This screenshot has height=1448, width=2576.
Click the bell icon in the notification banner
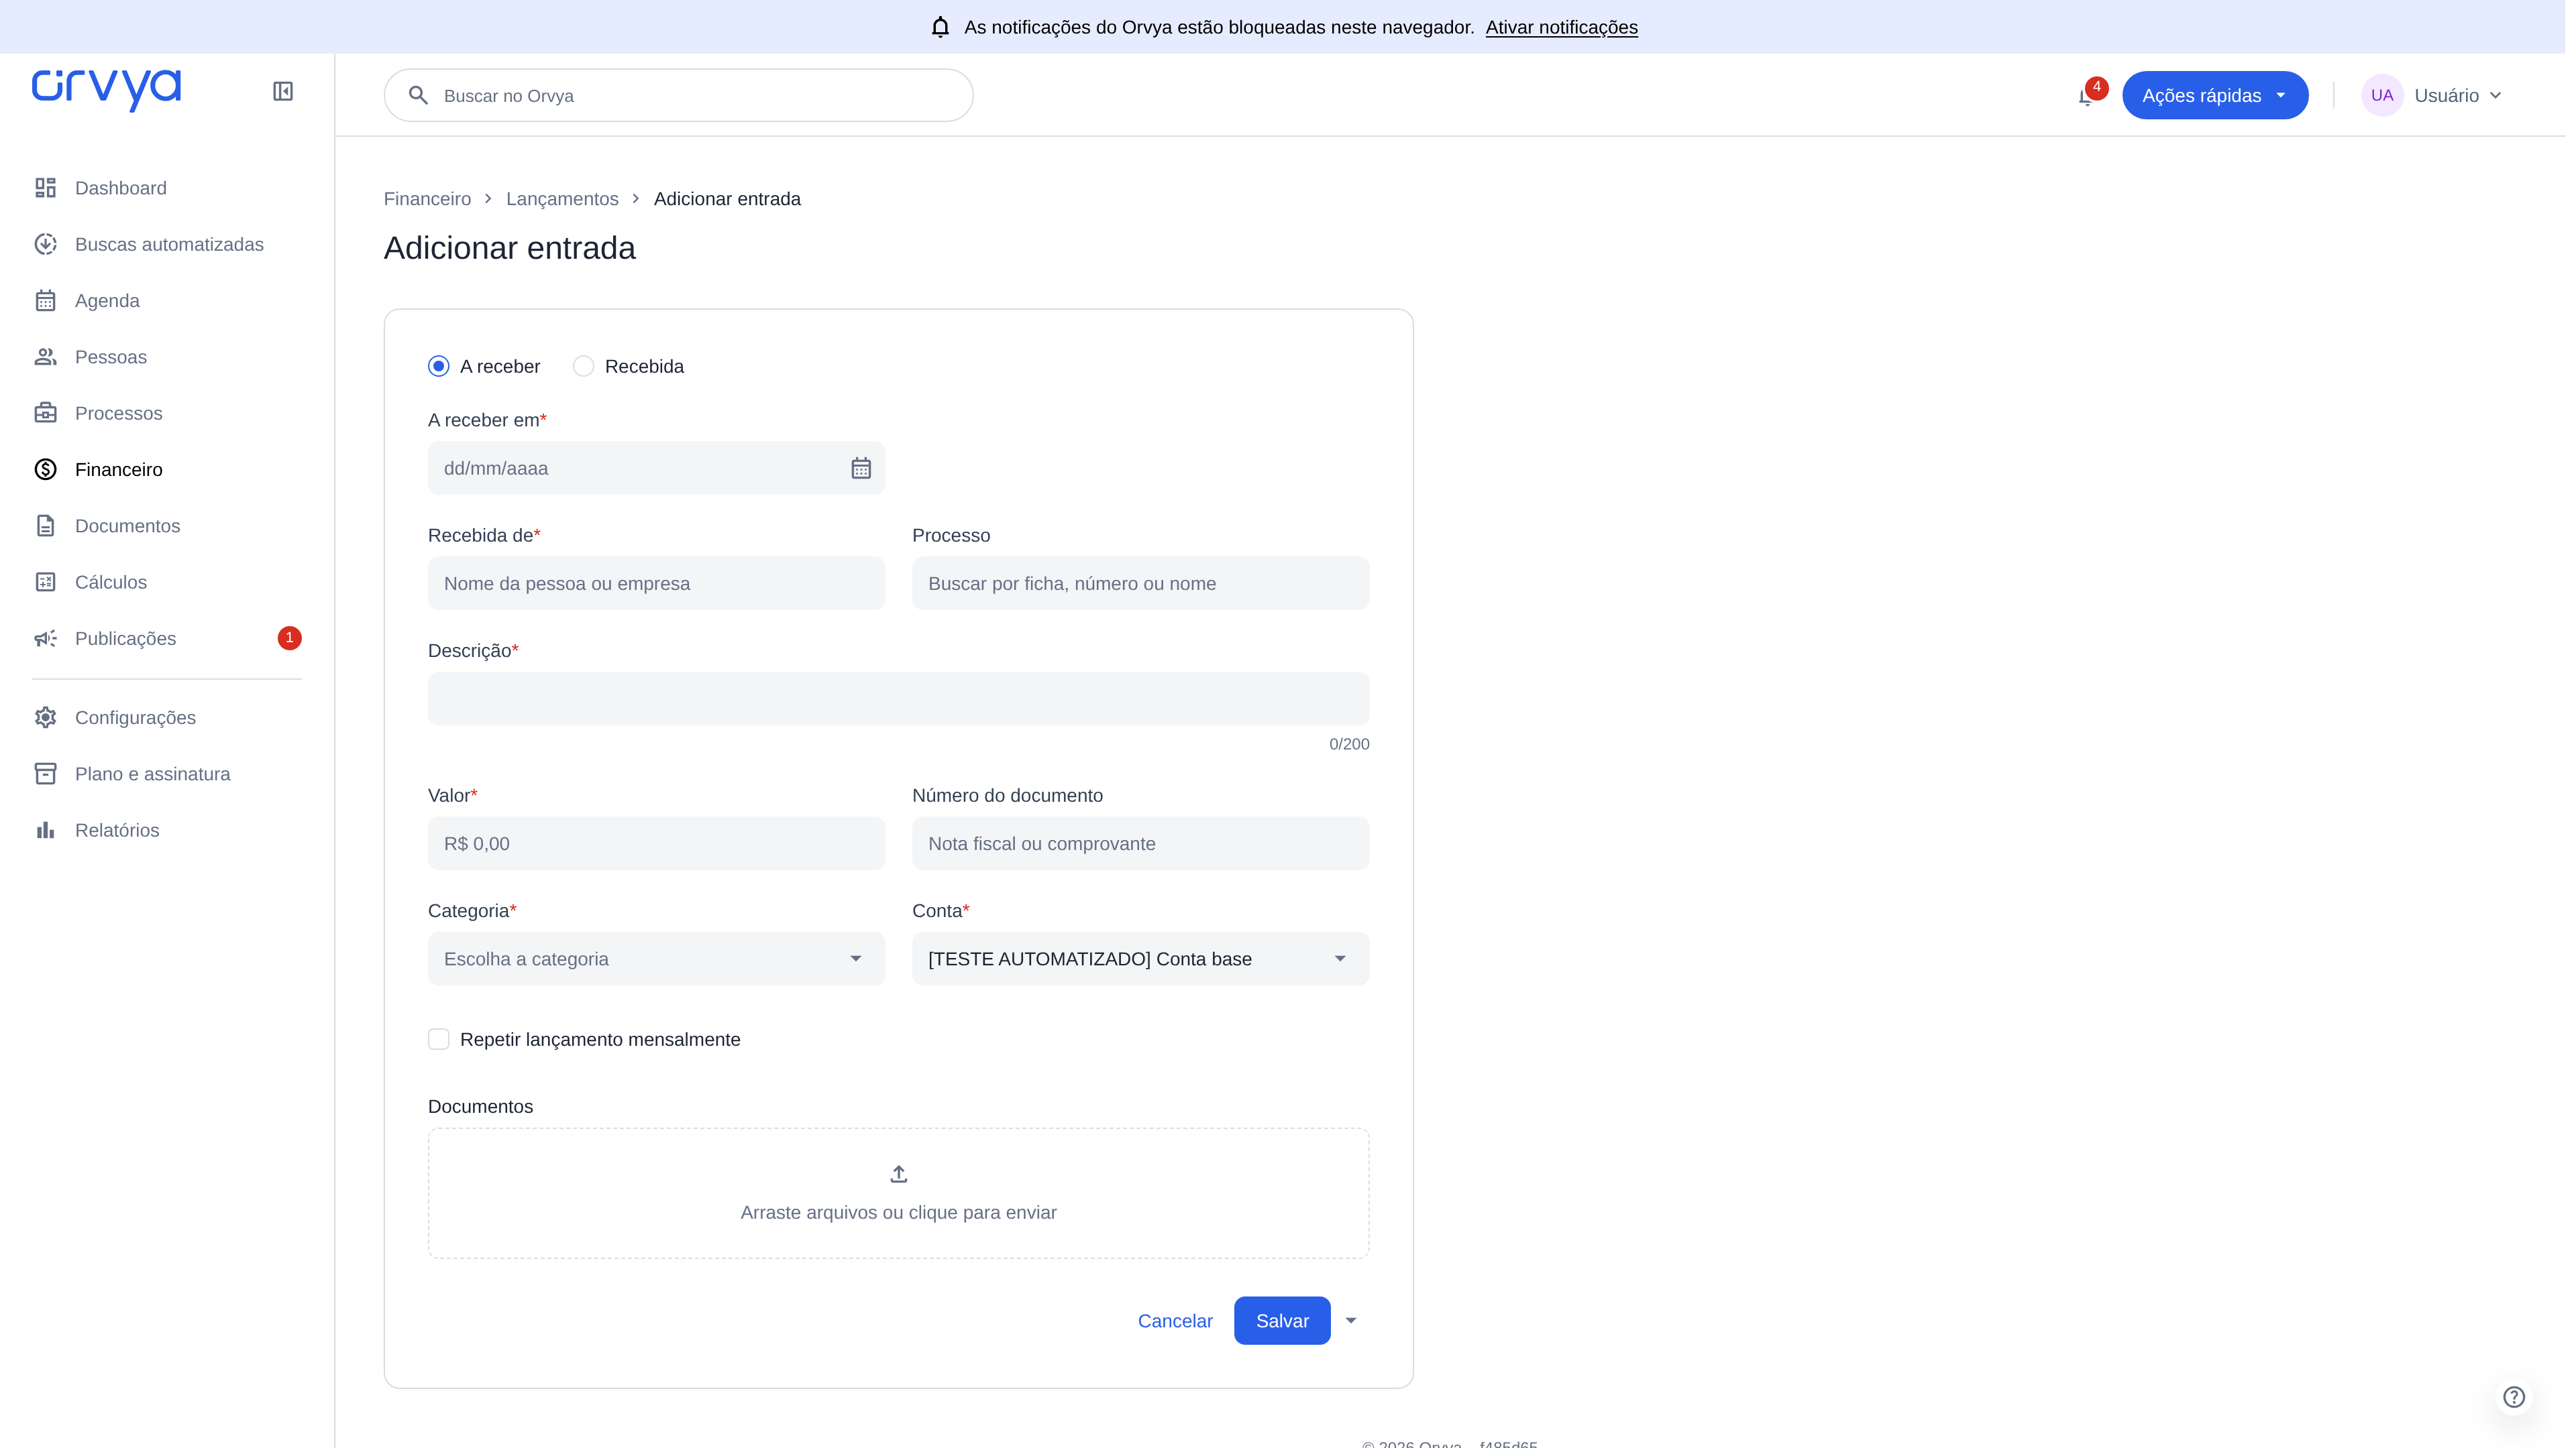coord(940,27)
